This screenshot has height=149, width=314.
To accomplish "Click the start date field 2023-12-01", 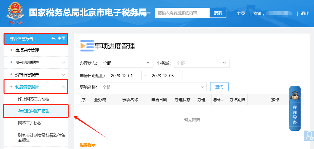I will (125, 76).
